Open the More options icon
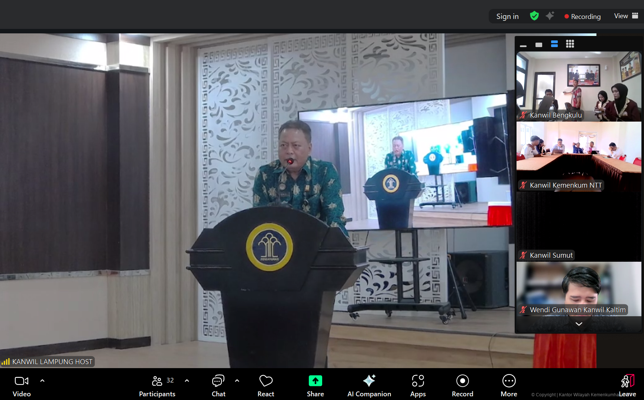Screen dimensions: 644x400 (509, 381)
